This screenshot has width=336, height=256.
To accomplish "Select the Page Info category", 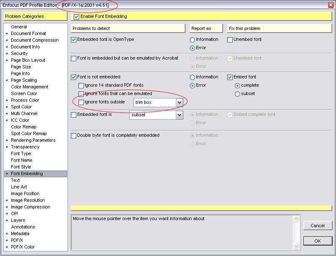I will coord(20,73).
